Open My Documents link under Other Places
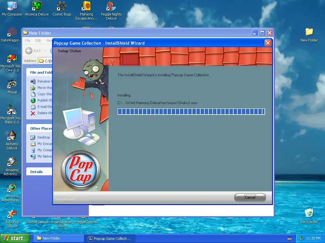The image size is (325, 243). pos(44,144)
